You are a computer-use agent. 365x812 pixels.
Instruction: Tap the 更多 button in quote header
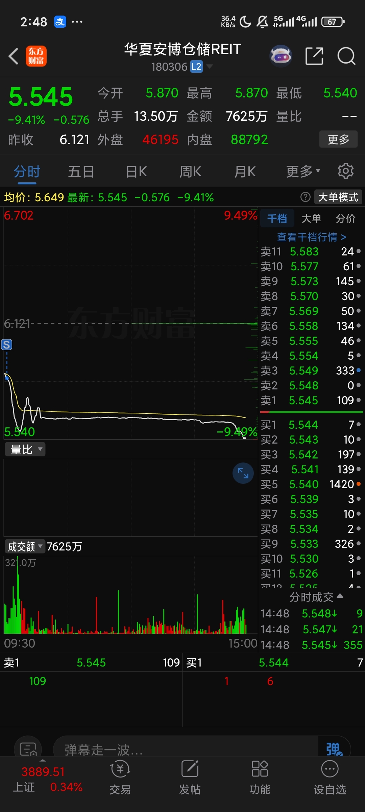[x=338, y=139]
